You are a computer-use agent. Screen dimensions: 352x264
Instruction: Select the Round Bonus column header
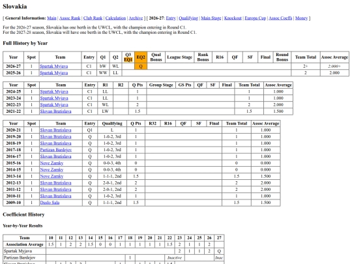282,57
